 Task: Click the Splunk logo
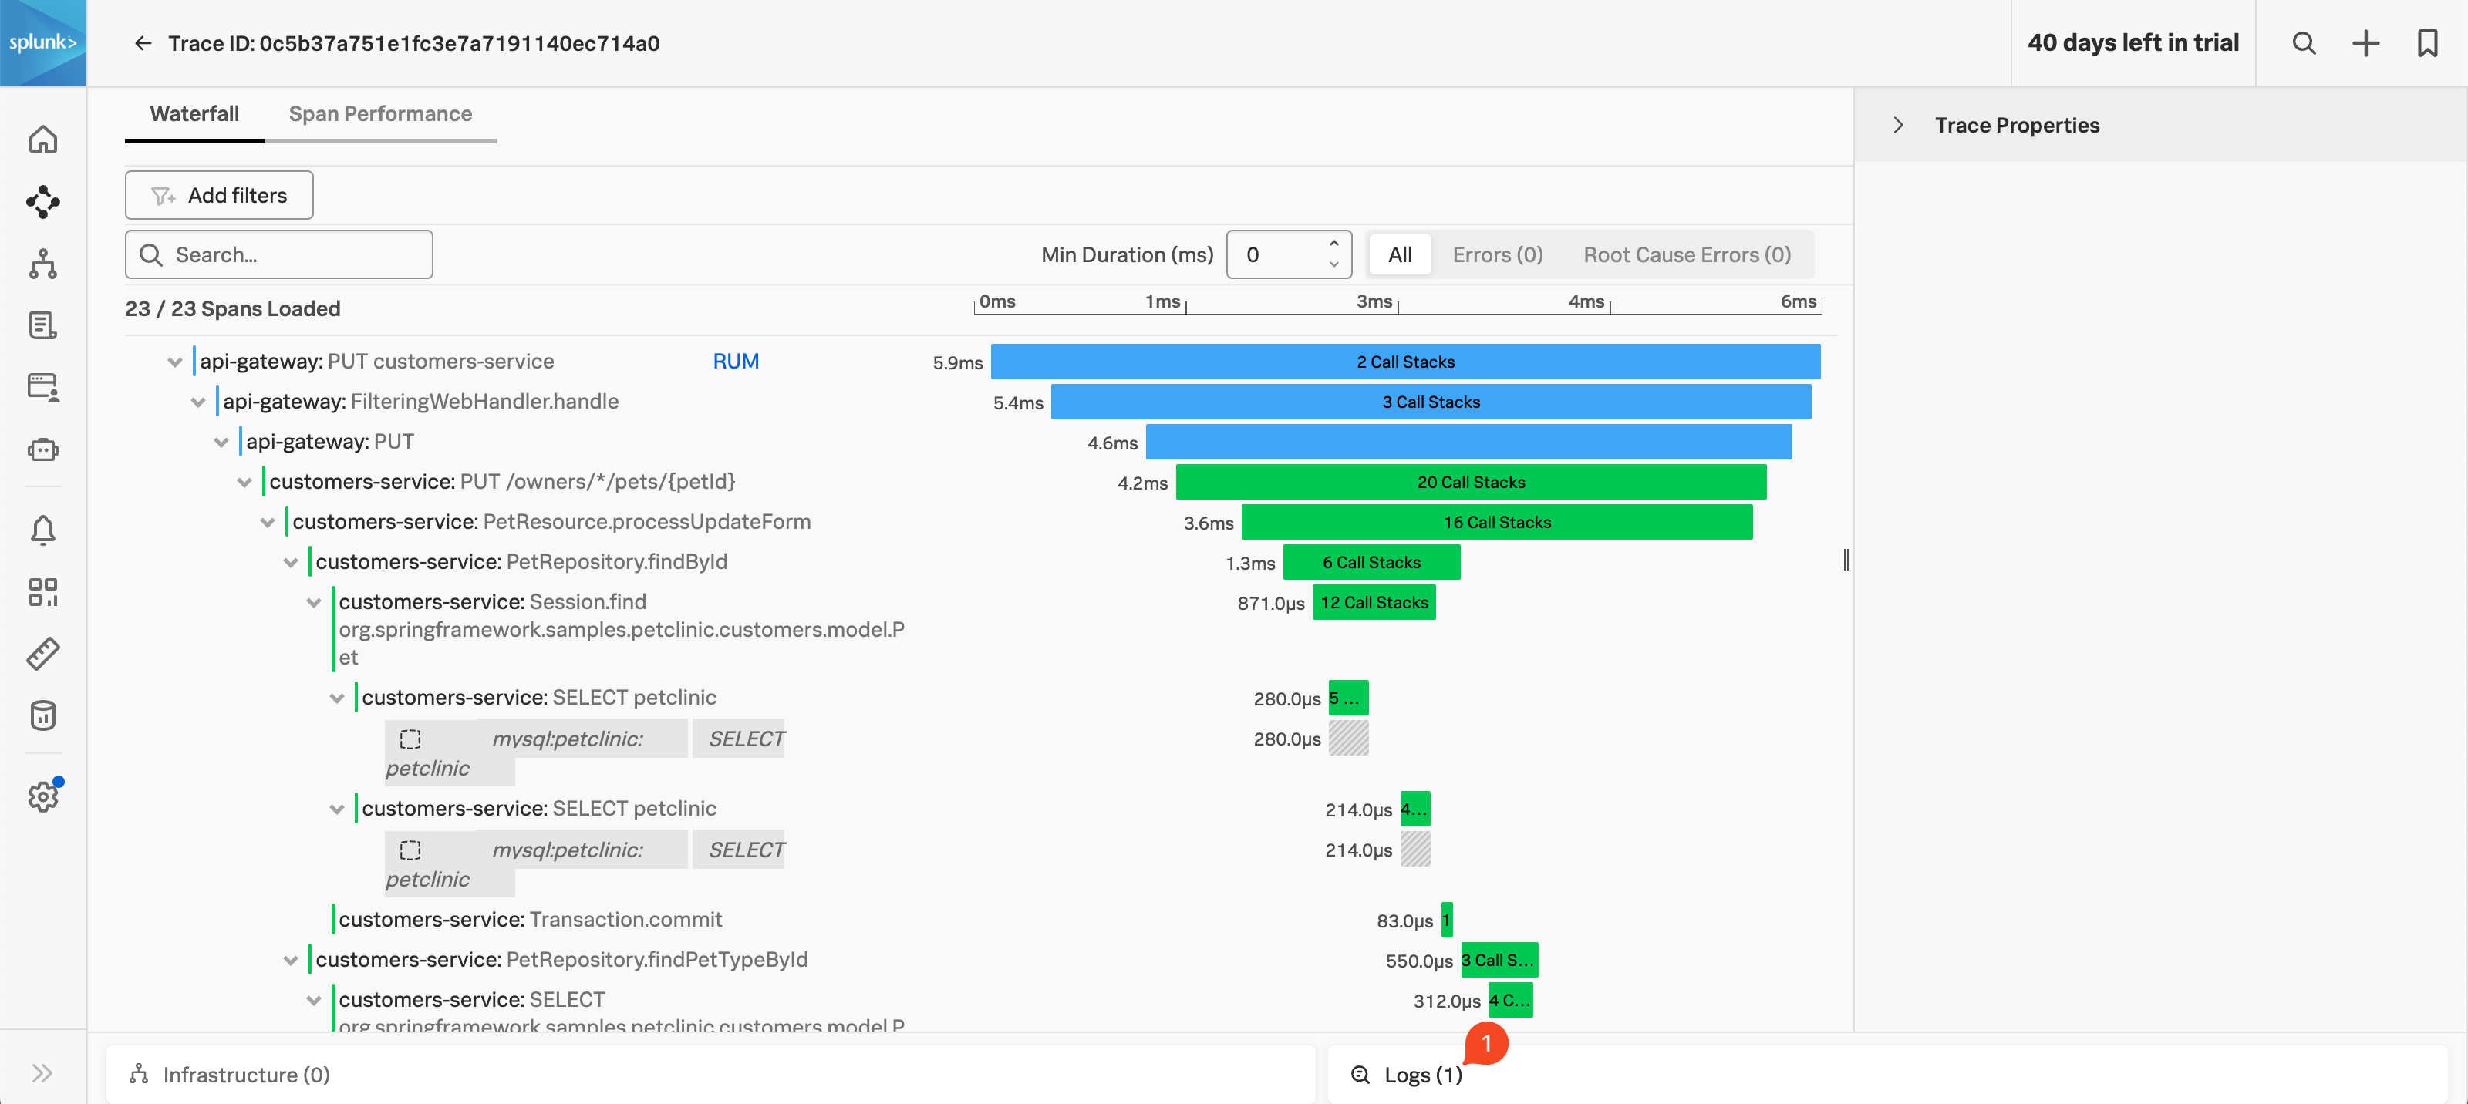tap(43, 43)
